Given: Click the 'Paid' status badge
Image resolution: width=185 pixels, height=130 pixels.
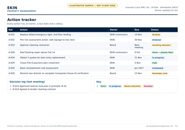Looking at the screenshot, I should point(154,63).
